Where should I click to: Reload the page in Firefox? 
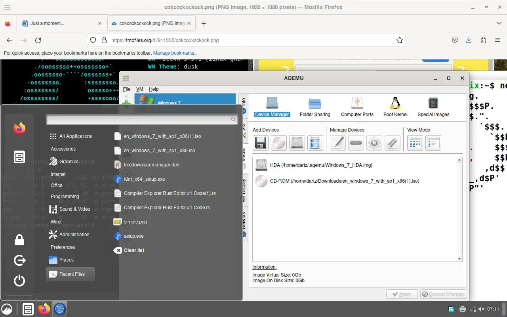[x=38, y=40]
